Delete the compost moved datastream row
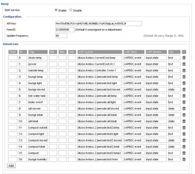 [184, 140]
